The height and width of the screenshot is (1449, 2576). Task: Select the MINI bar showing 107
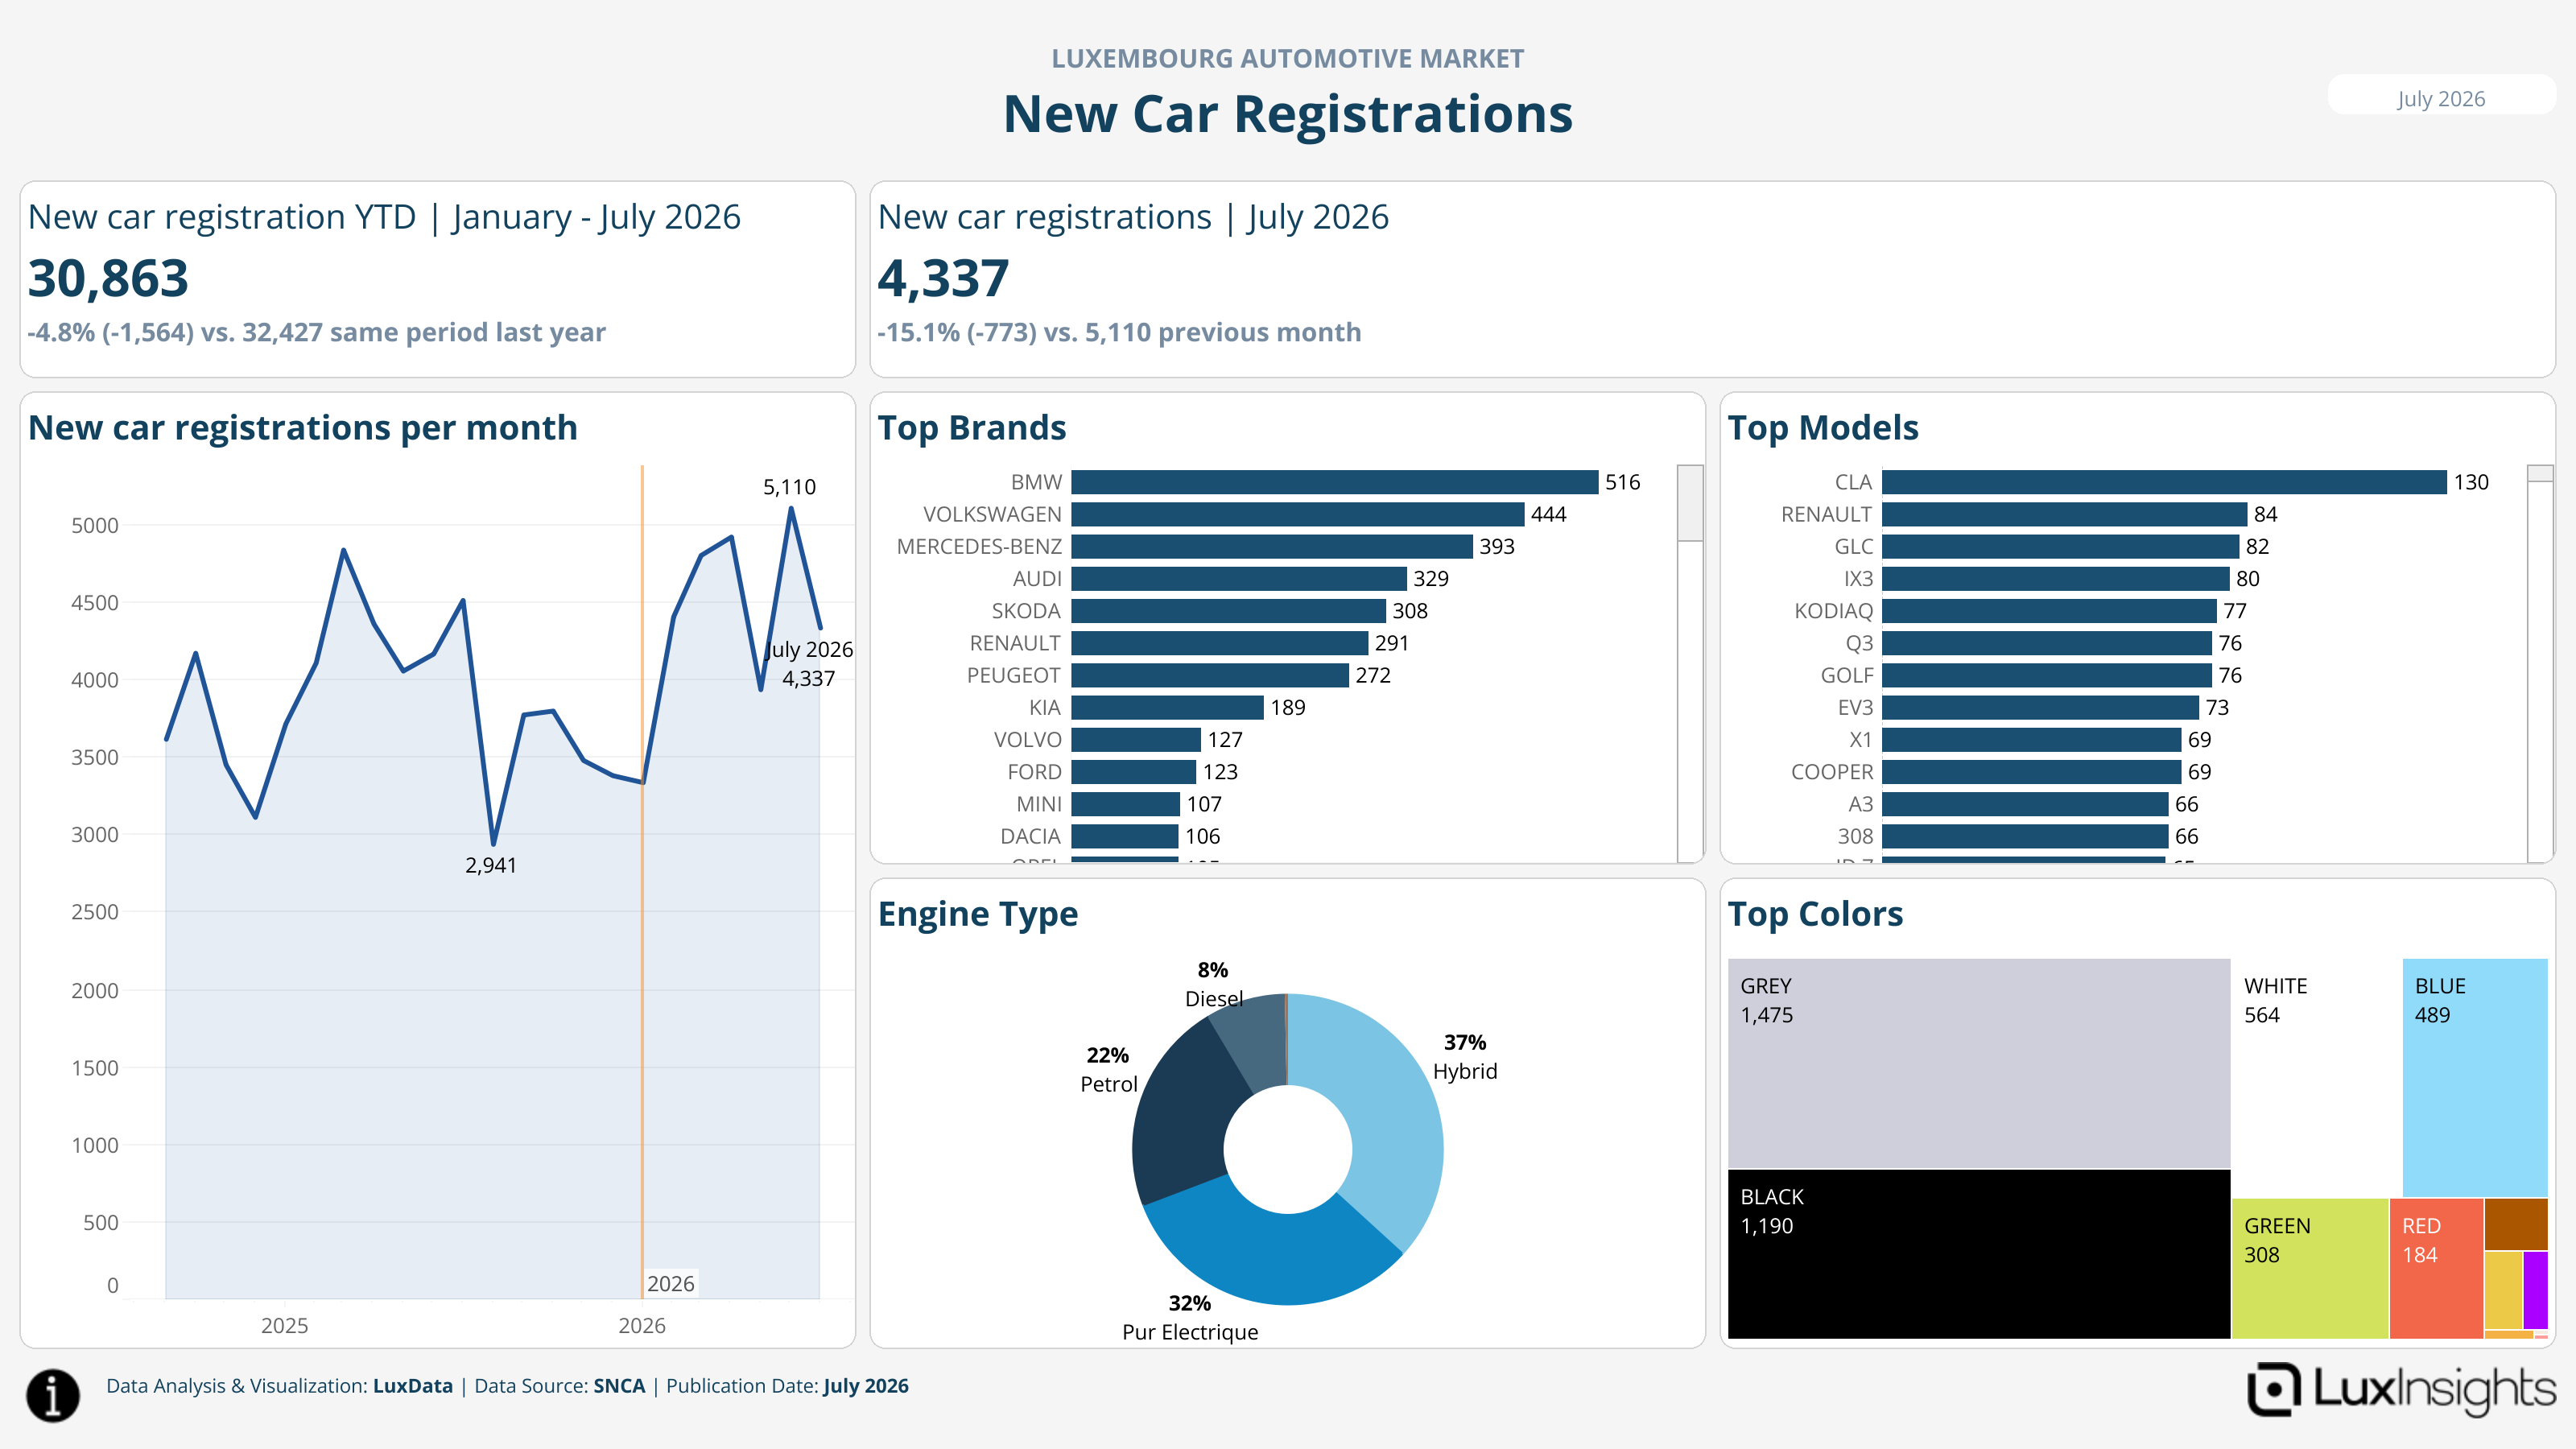[x=1125, y=803]
